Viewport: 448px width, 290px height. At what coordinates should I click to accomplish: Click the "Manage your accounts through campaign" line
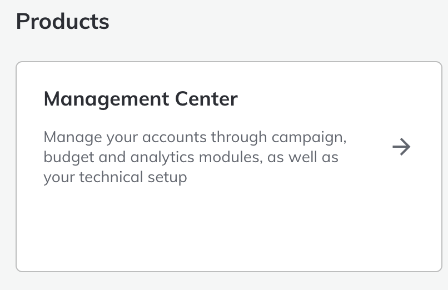(x=199, y=137)
